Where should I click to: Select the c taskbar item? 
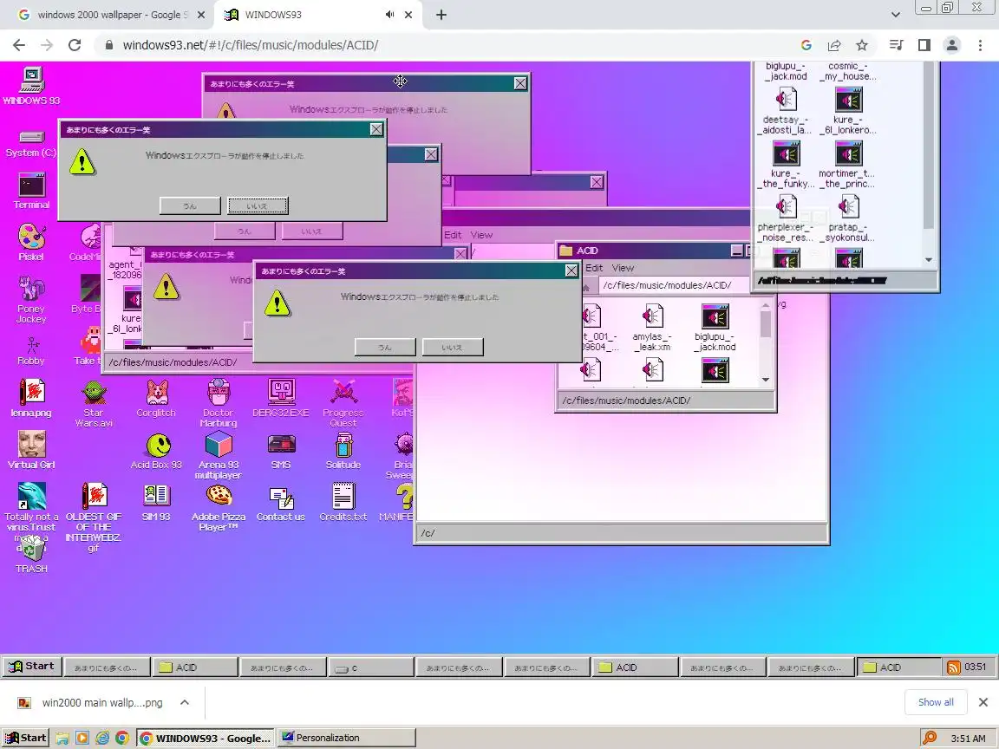370,667
